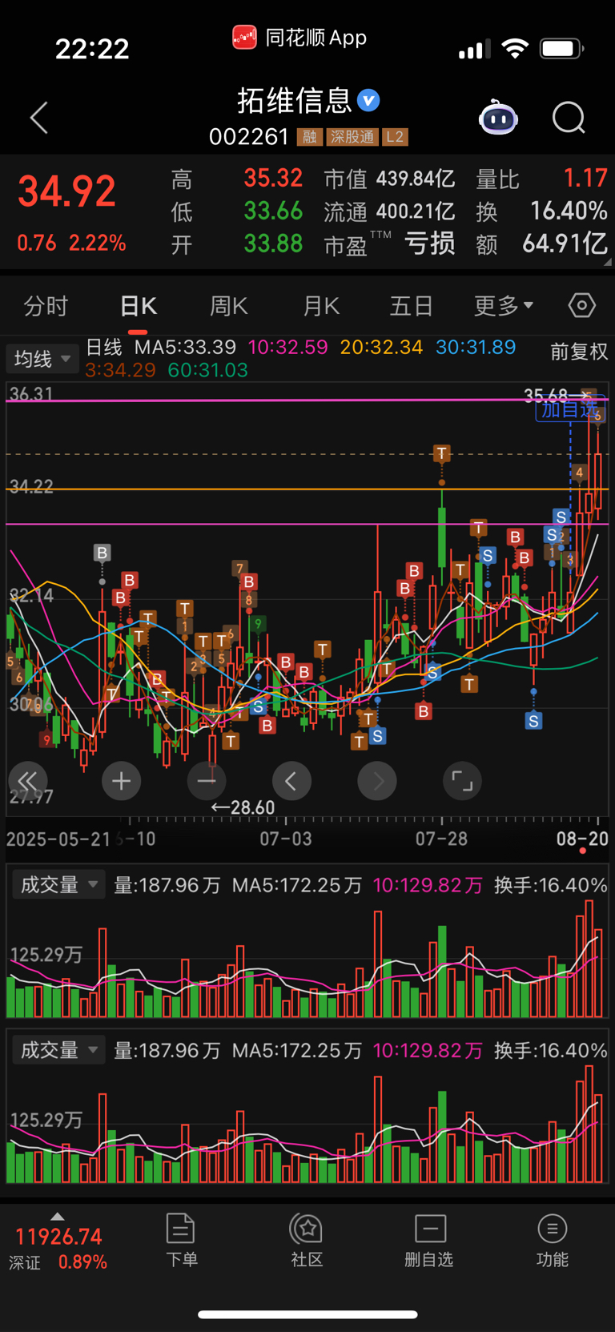The image size is (615, 1332).
Task: Move chart left with previous arrow
Action: [291, 781]
